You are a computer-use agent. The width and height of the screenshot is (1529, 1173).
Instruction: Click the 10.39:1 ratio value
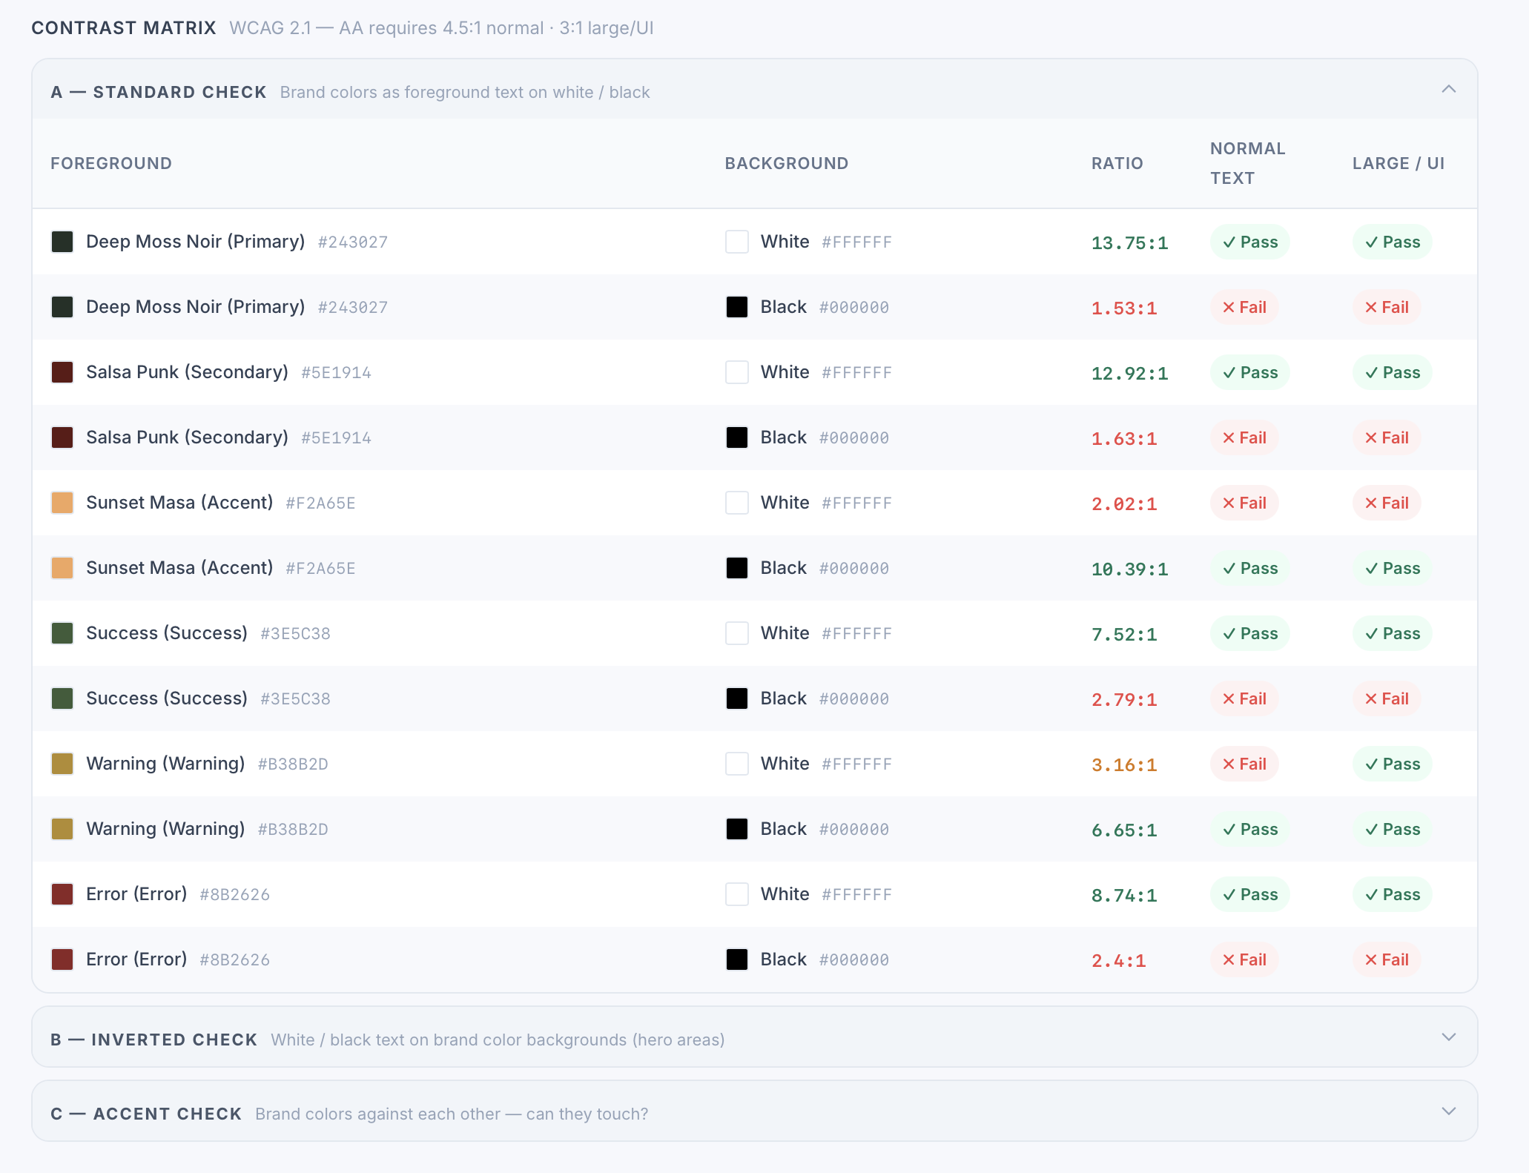1129,569
